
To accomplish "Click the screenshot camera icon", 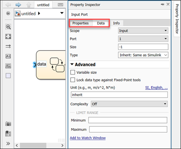I will 8,124.
